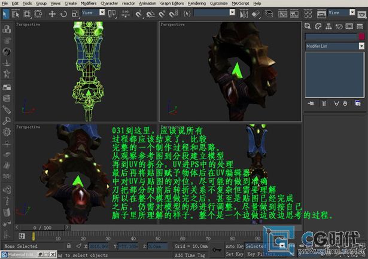The height and width of the screenshot is (259, 368).
Task: Create a reactor Spring coil helper
Action: pos(7,98)
